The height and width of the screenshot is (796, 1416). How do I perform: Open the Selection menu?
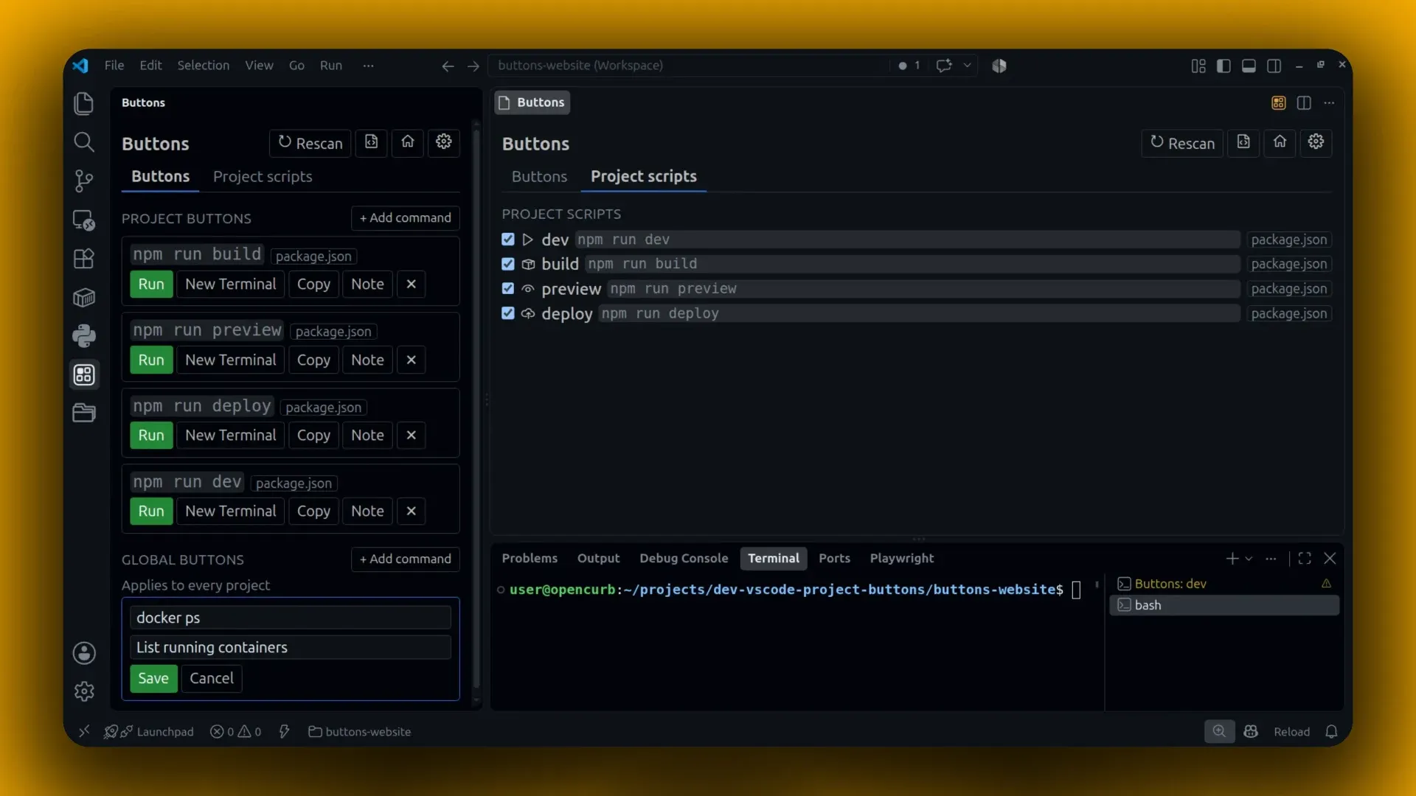pos(203,66)
